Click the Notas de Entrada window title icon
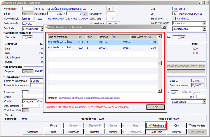210x137 pixels. 3,3
